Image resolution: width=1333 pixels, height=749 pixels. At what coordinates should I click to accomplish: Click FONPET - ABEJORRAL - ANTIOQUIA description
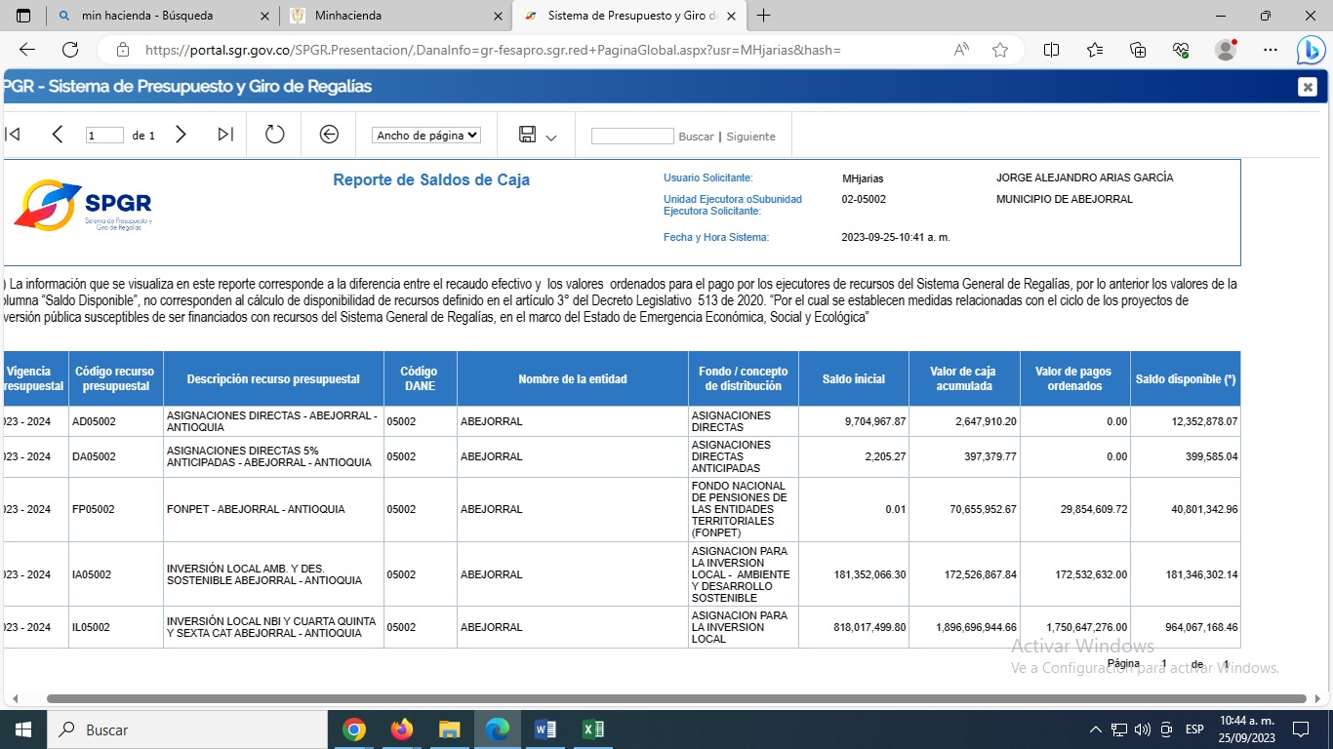click(256, 509)
